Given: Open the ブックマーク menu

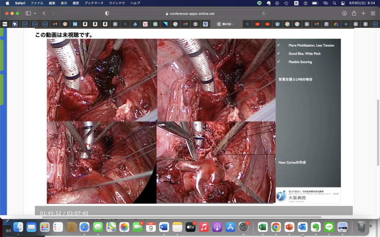Looking at the screenshot, I should coord(94,3).
